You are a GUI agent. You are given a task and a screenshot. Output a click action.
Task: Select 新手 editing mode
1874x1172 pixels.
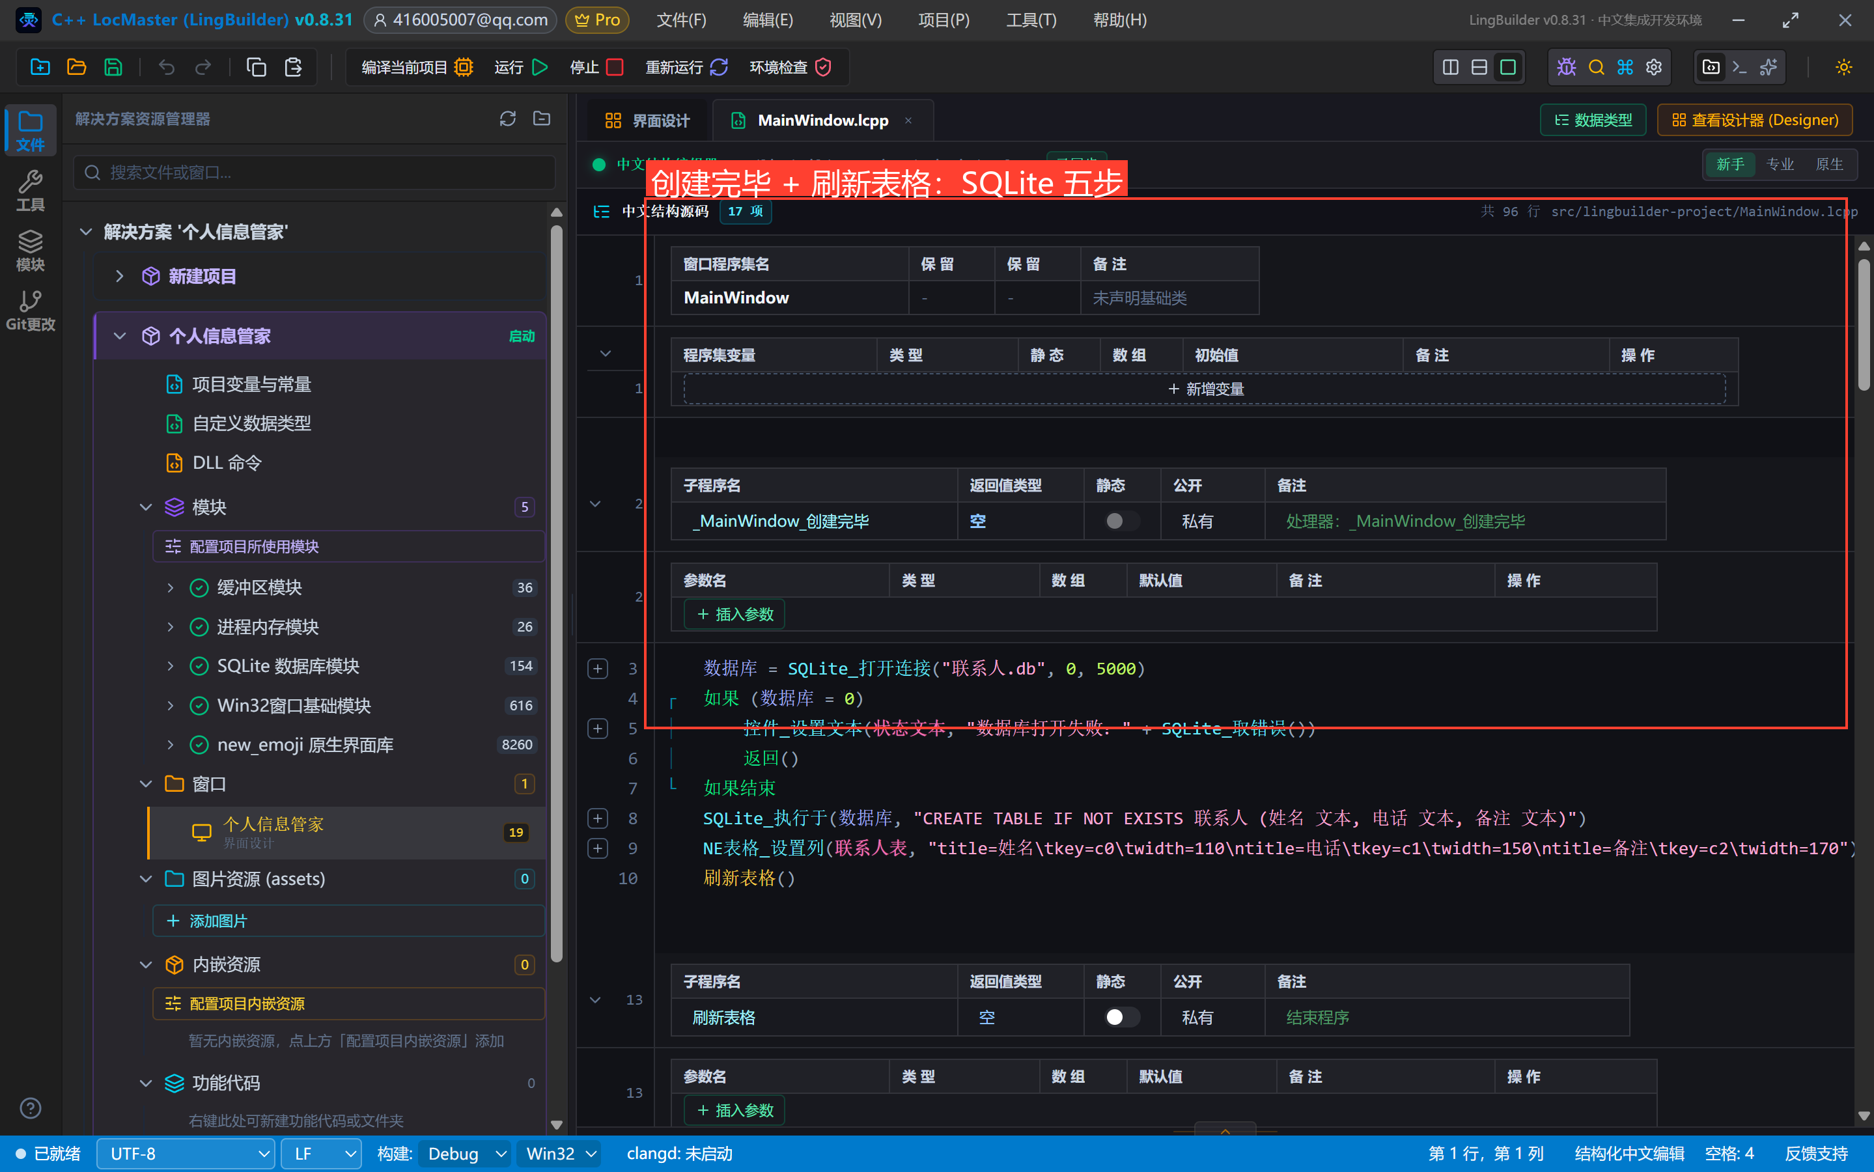[x=1730, y=164]
